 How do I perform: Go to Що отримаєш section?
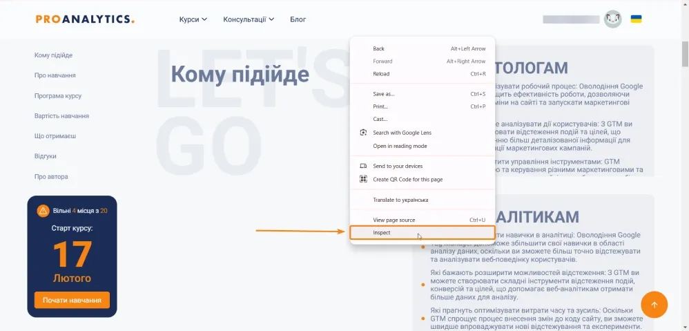(55, 136)
